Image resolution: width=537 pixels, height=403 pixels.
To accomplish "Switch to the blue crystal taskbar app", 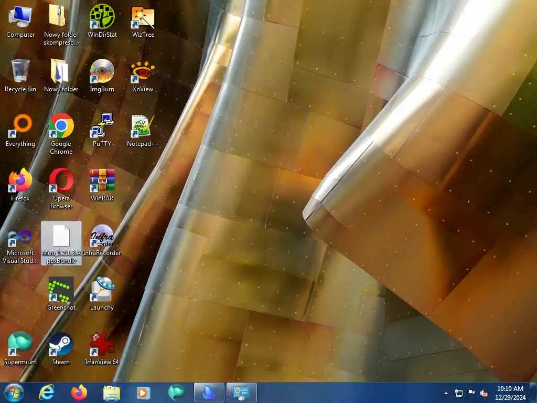I will coord(209,393).
